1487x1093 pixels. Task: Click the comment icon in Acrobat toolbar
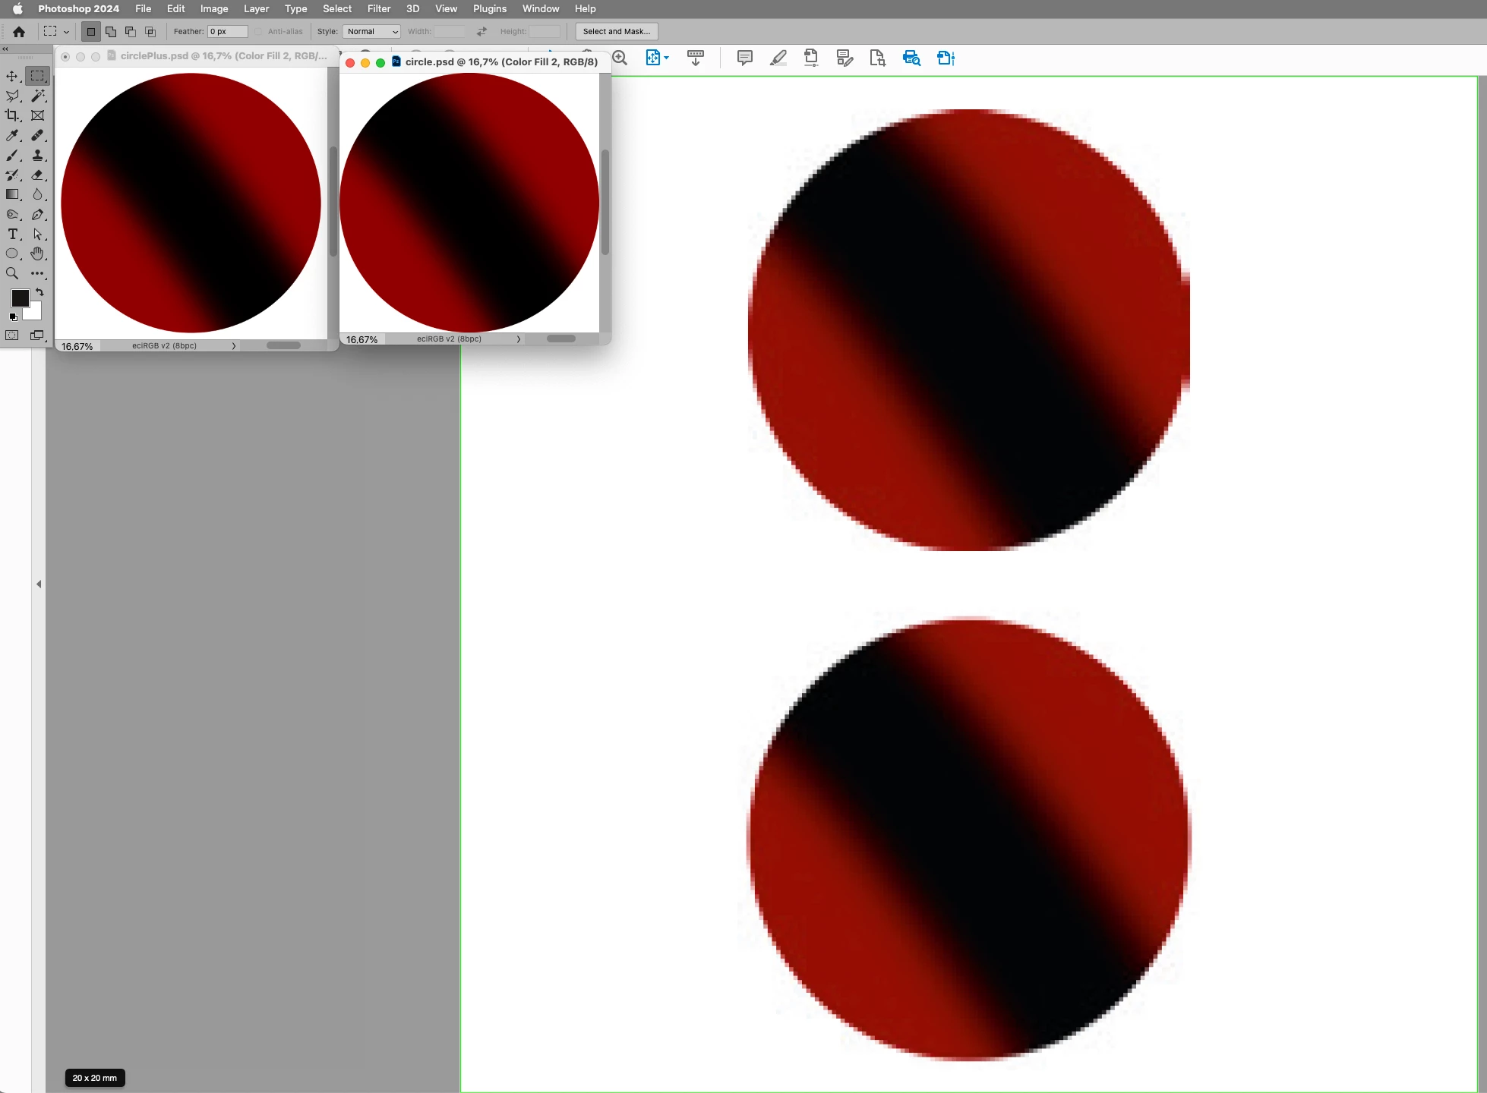744,58
